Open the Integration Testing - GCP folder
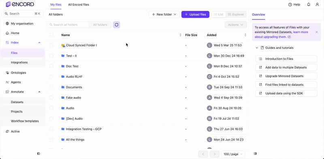 click(84, 129)
